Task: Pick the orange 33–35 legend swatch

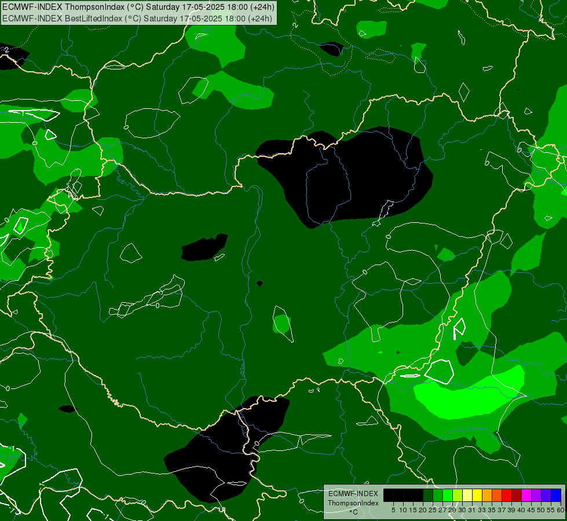Action: tap(487, 495)
